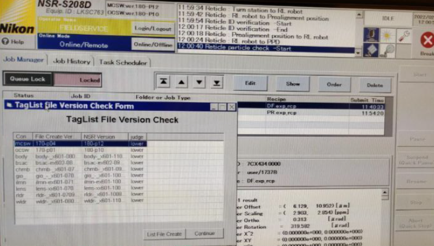Screen dimensions: 434x246
Task: Select the lens row in version list
Action: tap(80, 188)
